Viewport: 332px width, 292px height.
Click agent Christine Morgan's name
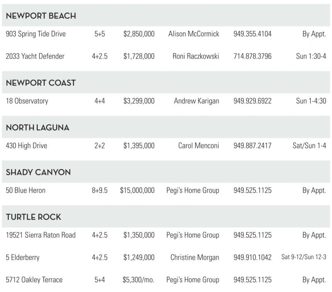(x=195, y=258)
